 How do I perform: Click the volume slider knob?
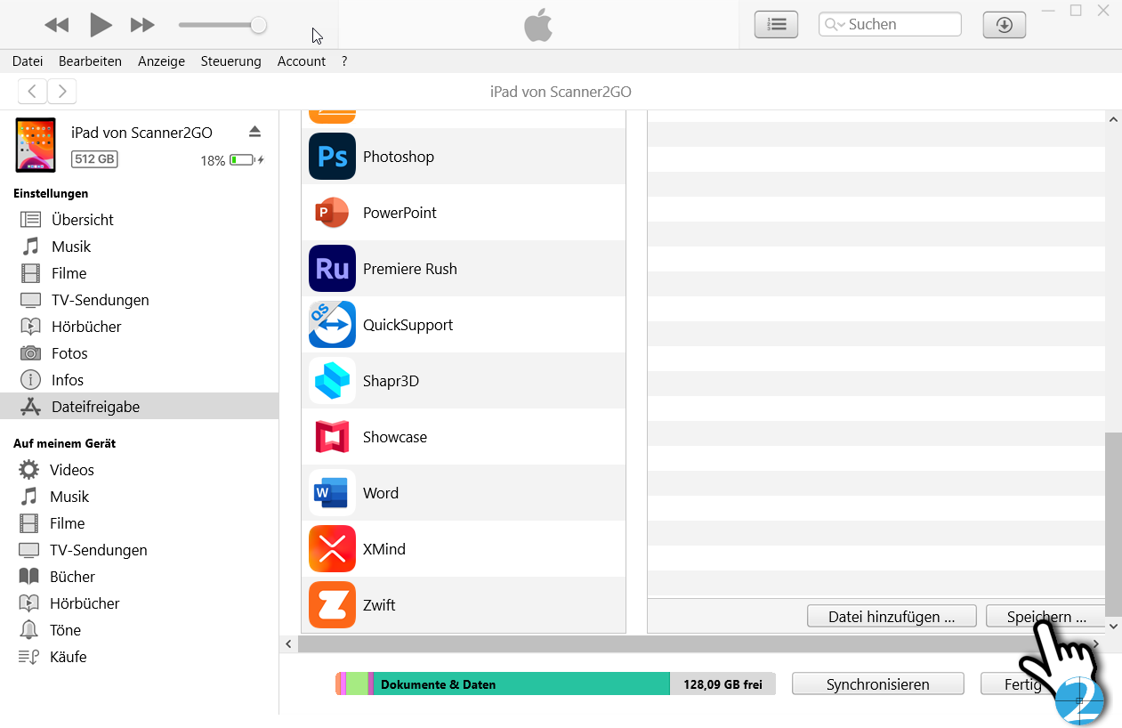pyautogui.click(x=258, y=25)
